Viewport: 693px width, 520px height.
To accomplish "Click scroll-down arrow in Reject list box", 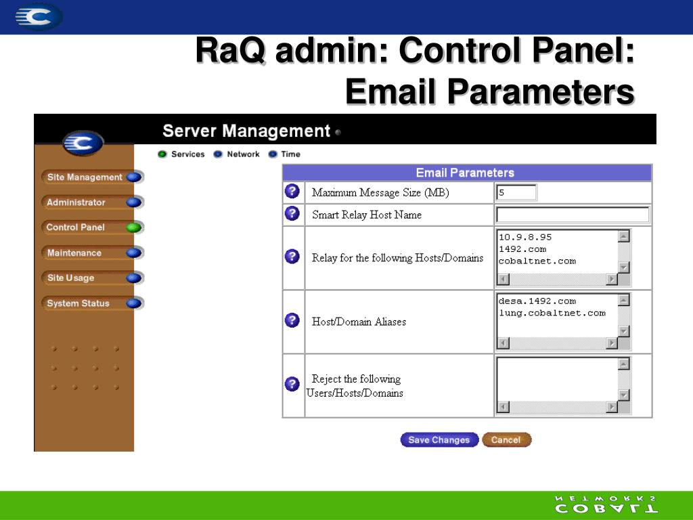I will click(623, 395).
